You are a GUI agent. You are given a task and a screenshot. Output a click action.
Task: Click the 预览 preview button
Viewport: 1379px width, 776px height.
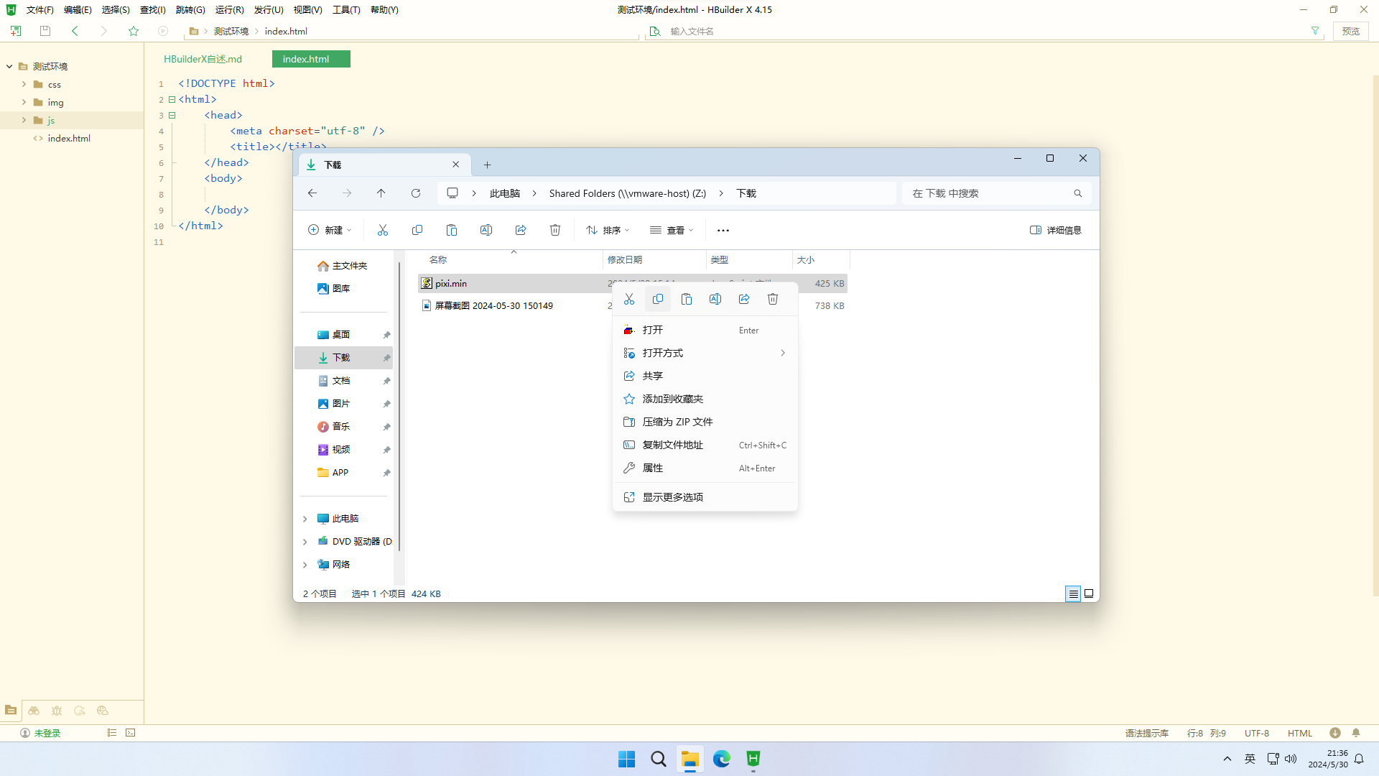click(1350, 31)
